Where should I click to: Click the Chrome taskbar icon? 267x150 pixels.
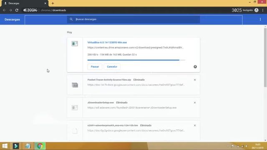tap(40, 146)
